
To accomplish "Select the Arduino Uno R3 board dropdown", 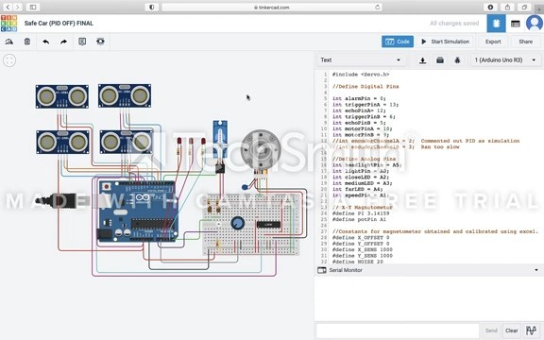I will pos(504,60).
